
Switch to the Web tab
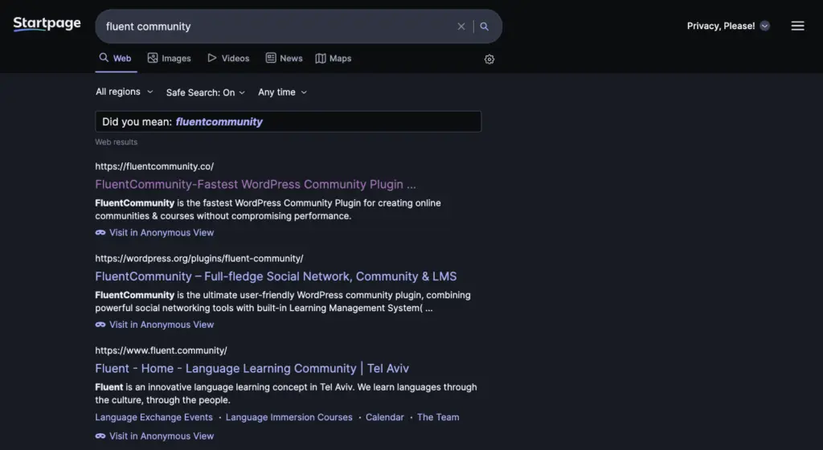[x=116, y=58]
